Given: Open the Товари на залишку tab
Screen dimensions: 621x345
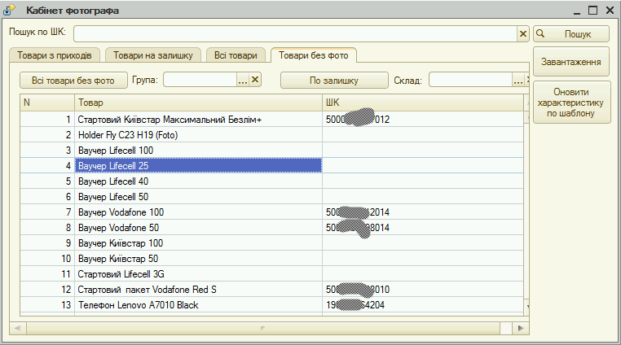Looking at the screenshot, I should click(x=153, y=55).
